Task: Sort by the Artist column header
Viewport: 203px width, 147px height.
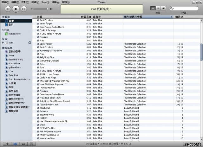Action: click(x=108, y=17)
